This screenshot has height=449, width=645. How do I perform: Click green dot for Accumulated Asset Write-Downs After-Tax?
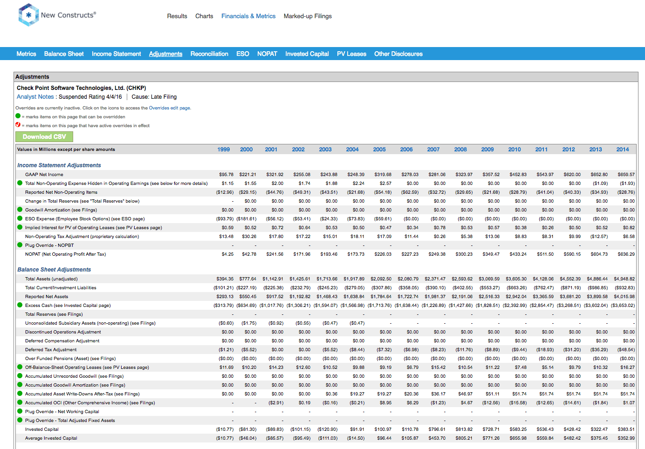[20, 394]
